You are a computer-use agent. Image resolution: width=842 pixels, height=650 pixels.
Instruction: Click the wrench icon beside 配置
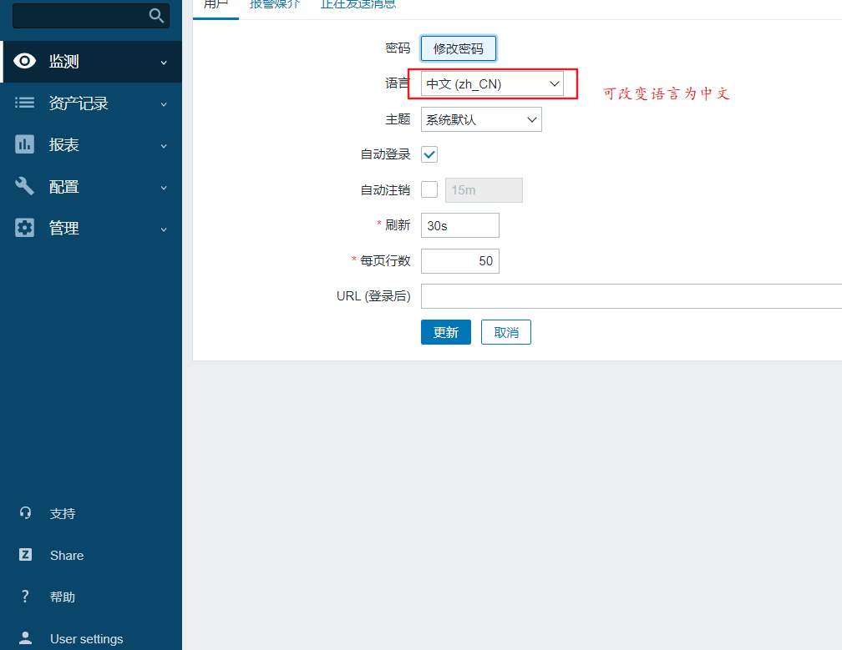pos(24,186)
